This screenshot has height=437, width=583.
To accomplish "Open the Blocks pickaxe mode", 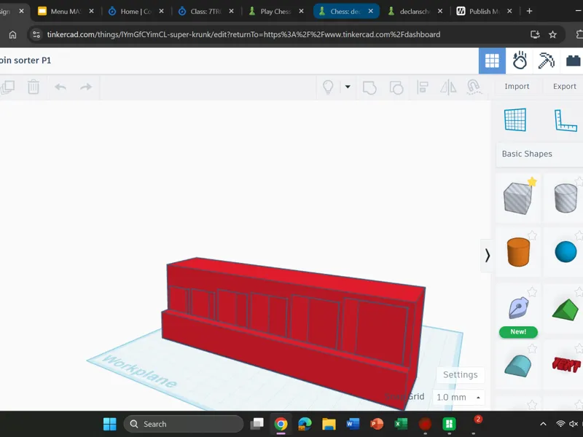I will tap(546, 60).
